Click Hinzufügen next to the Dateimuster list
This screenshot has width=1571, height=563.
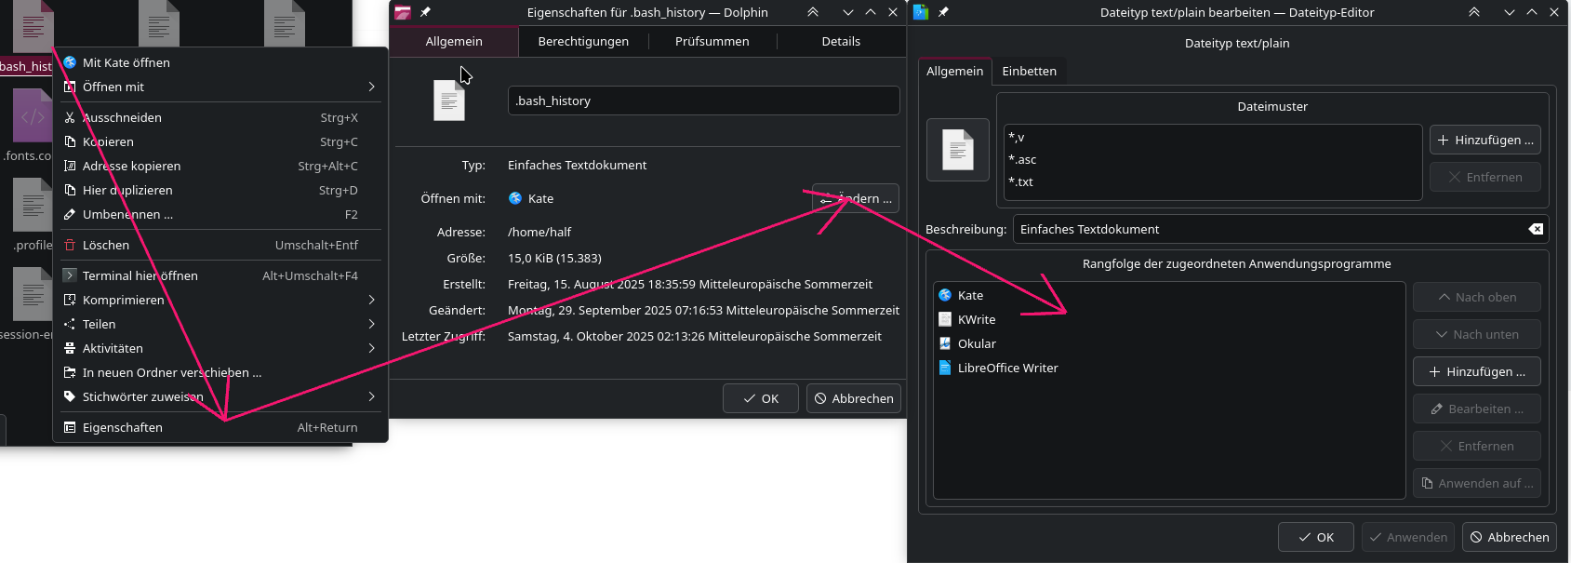coord(1484,140)
